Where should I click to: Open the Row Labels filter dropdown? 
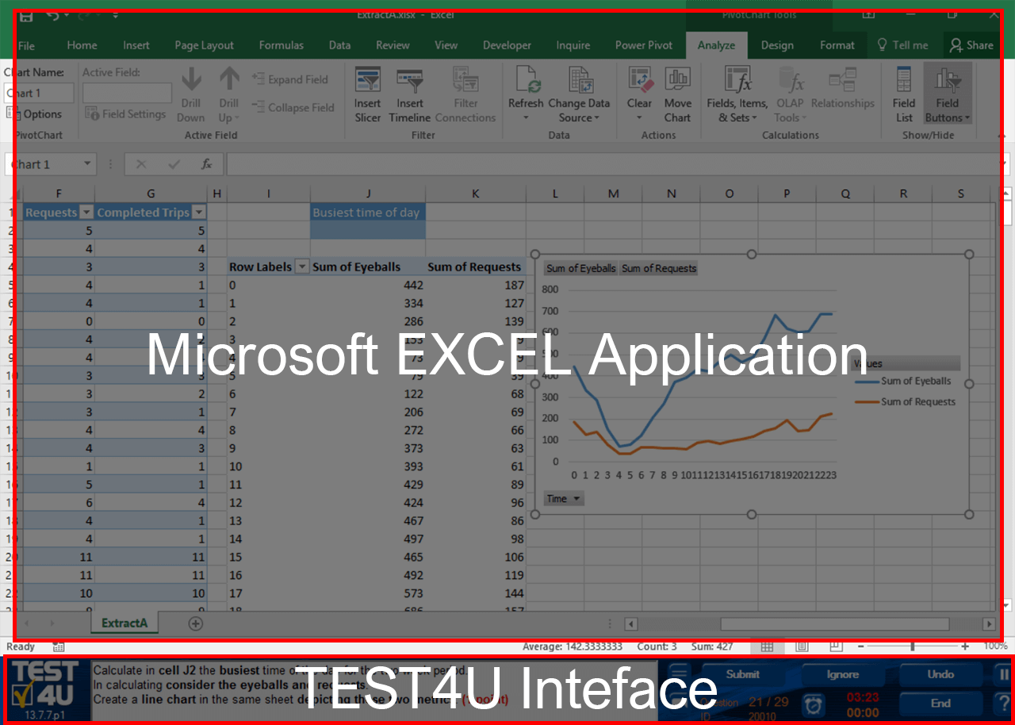click(x=301, y=267)
